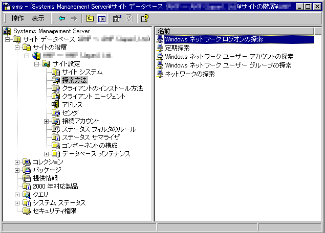This screenshot has width=325, height=233.
Task: Select the Systems Management Server root icon
Action: coord(8,31)
